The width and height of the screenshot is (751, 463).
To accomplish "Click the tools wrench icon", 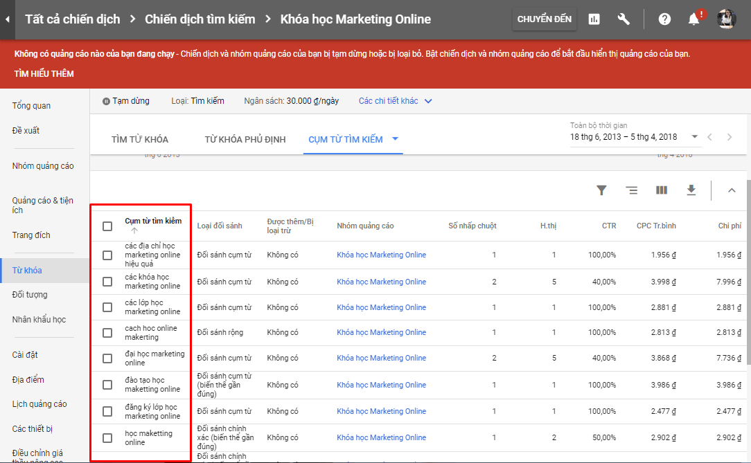I will pos(624,19).
